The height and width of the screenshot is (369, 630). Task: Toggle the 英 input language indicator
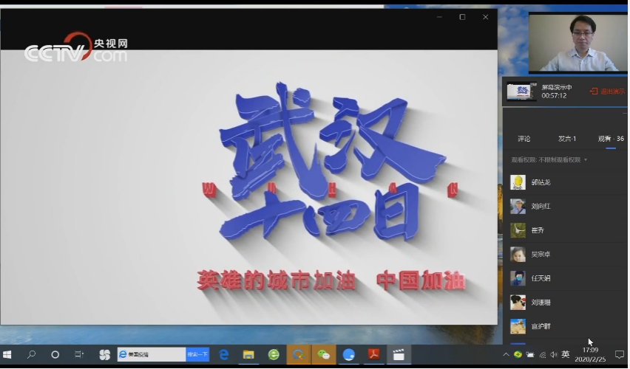(566, 355)
